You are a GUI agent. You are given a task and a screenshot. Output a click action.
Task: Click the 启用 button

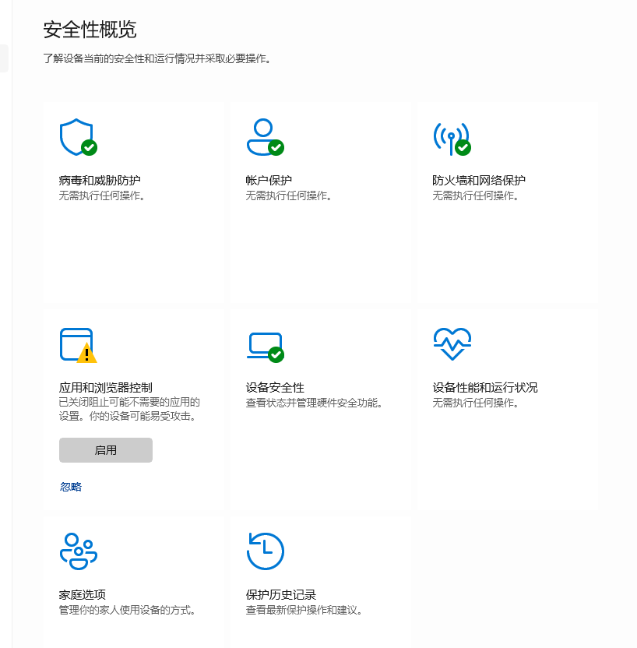106,450
